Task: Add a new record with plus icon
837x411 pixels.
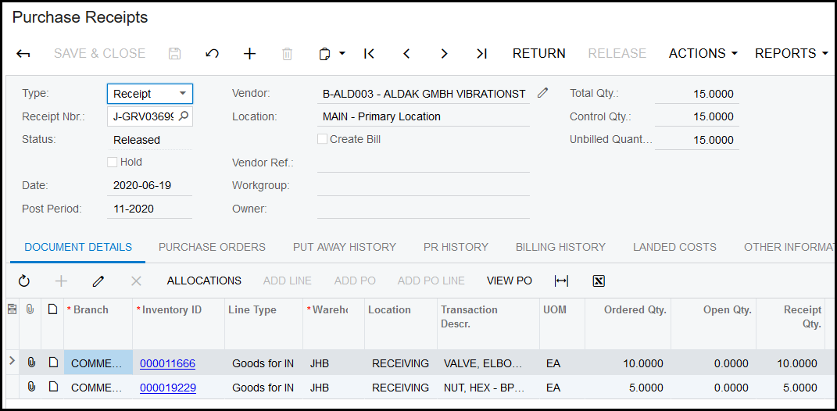Action: (249, 54)
